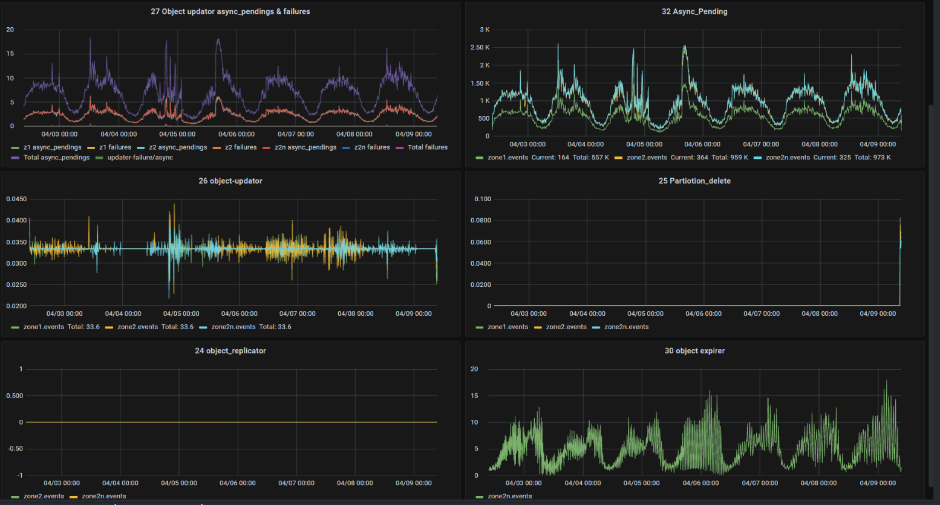Toggle 'z1 async_pendings' series in legend
940x505 pixels.
coord(52,147)
